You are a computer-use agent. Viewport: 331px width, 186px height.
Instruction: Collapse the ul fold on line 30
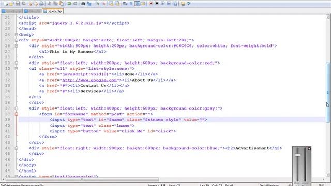(x=16, y=69)
